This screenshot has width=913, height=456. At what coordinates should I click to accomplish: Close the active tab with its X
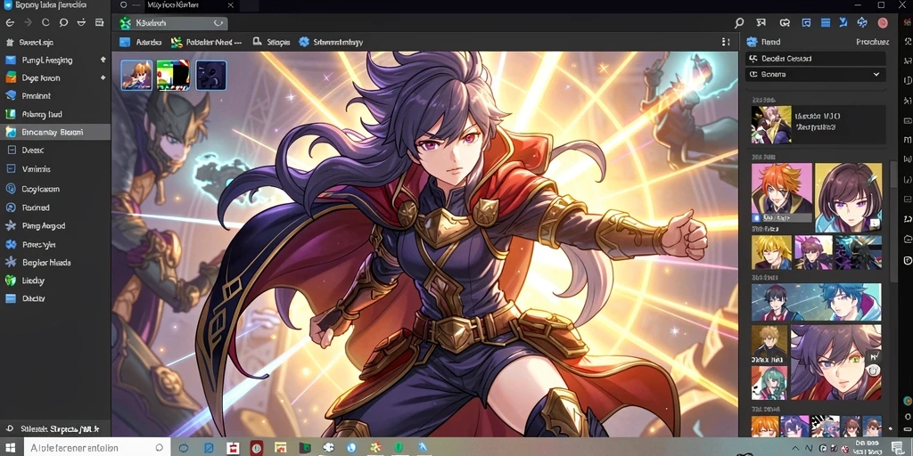click(231, 5)
